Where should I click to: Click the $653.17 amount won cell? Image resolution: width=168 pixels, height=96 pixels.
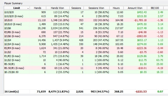[142, 40]
